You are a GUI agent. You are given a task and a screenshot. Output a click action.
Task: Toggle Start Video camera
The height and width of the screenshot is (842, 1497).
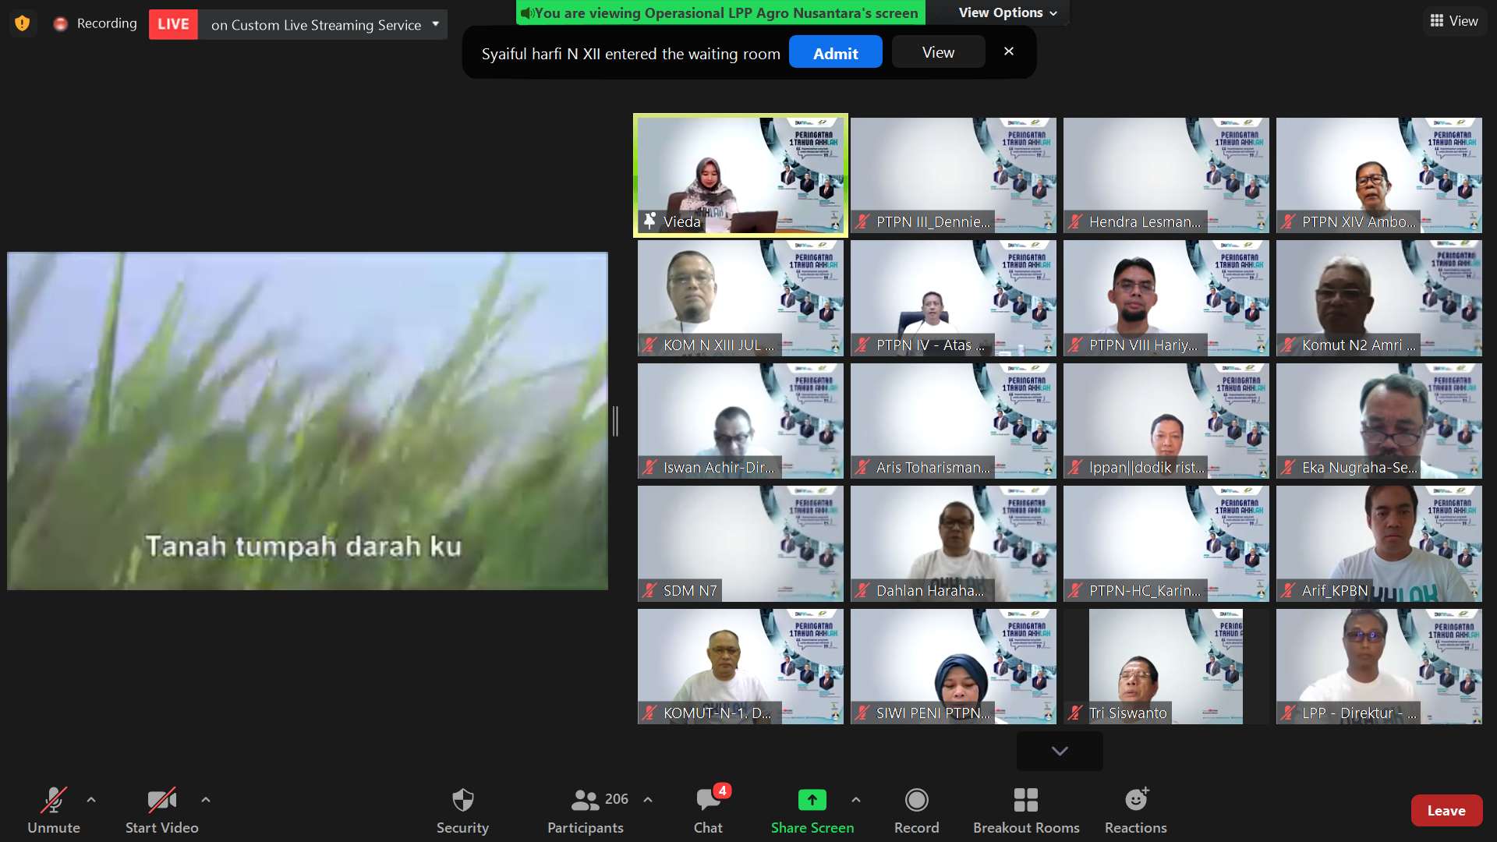(x=161, y=800)
